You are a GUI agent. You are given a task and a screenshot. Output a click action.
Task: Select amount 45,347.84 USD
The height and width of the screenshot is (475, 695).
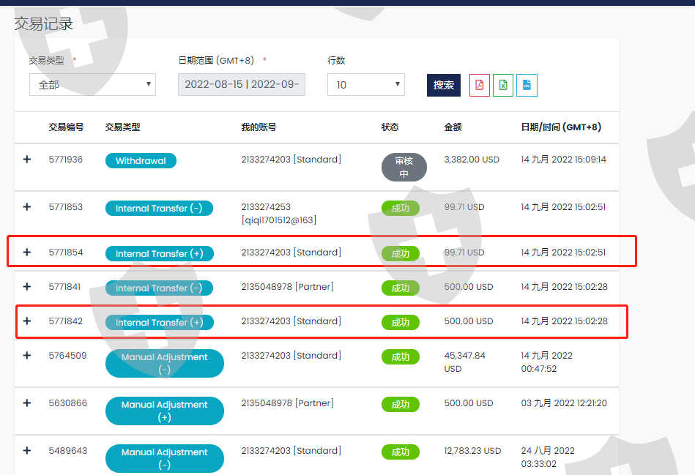(x=465, y=362)
